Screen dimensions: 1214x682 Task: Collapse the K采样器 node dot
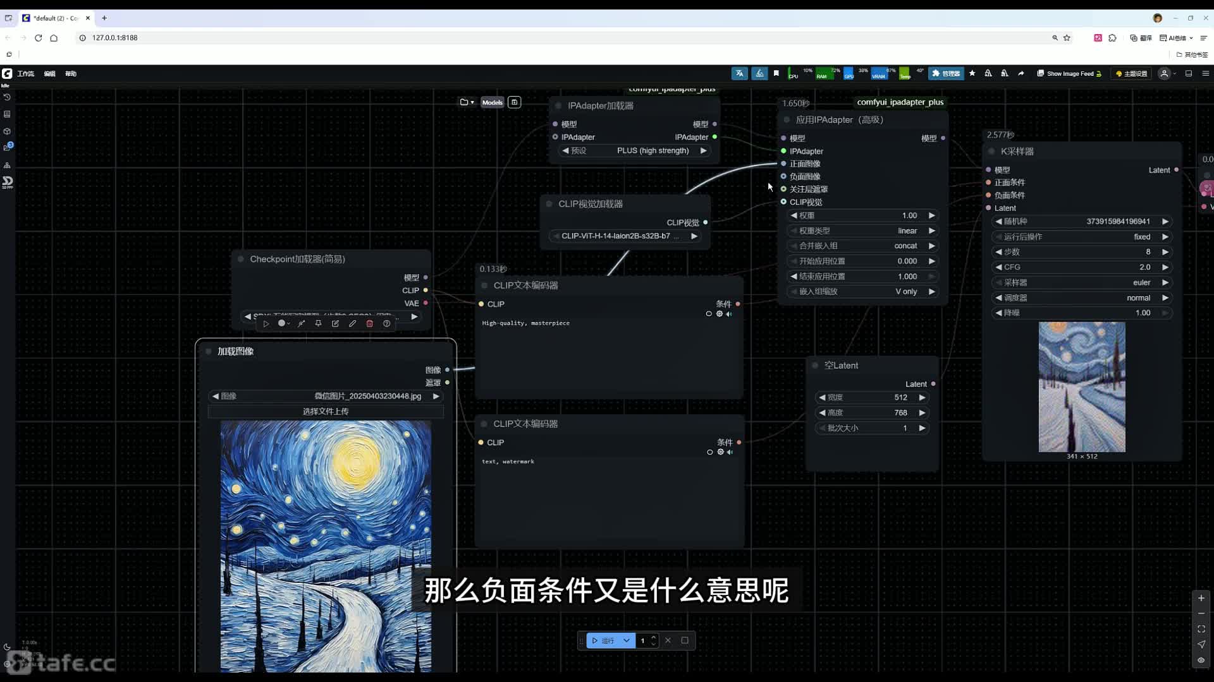pyautogui.click(x=991, y=152)
